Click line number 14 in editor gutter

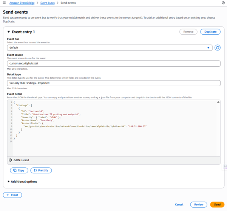[11, 142]
